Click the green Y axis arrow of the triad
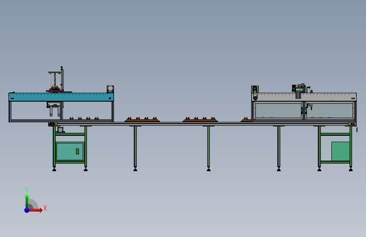 pyautogui.click(x=27, y=201)
